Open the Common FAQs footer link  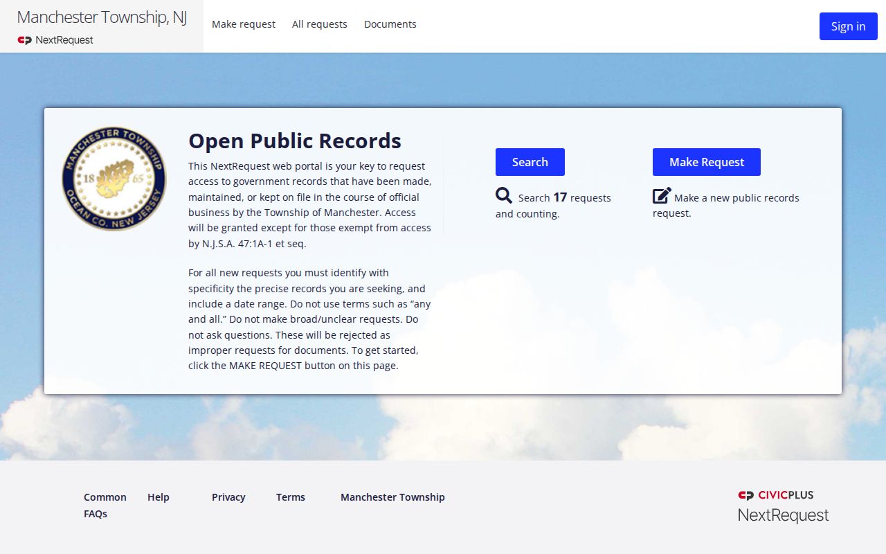click(105, 506)
